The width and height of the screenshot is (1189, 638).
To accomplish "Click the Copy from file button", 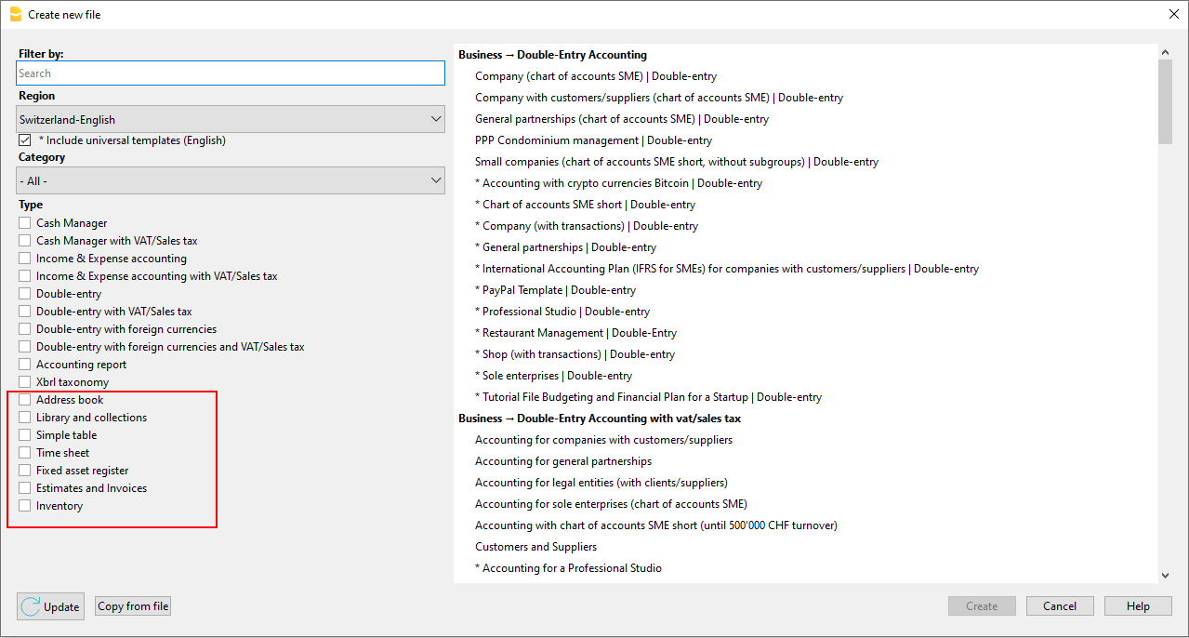I will click(133, 606).
